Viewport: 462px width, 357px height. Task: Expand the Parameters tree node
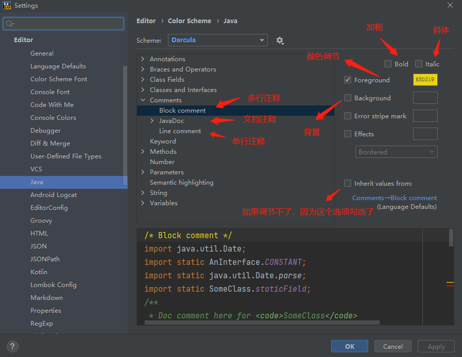[x=143, y=172]
